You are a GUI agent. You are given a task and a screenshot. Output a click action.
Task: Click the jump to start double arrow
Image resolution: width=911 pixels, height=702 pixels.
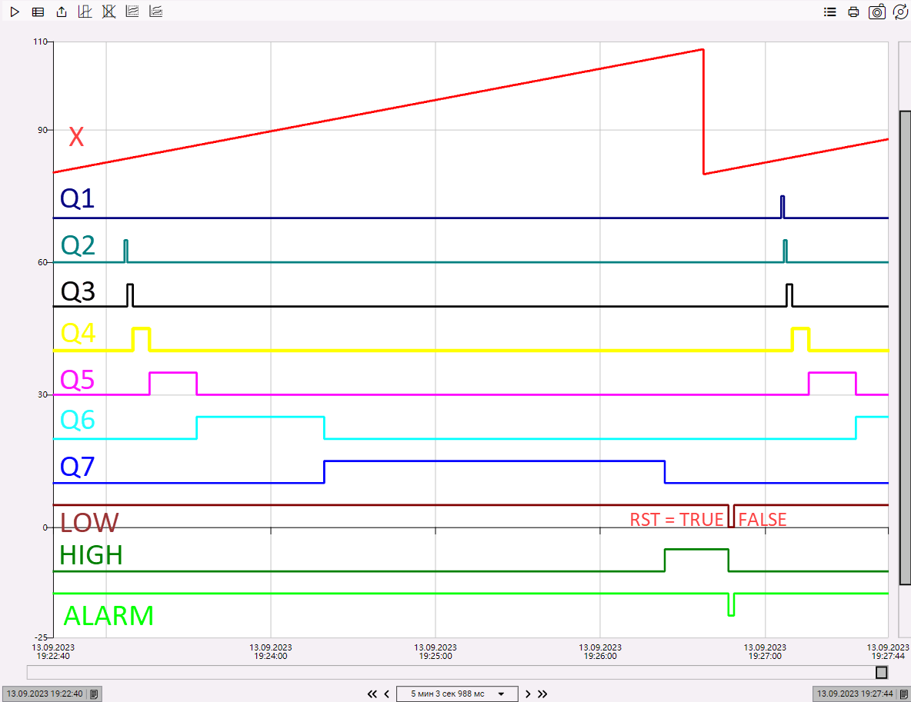pyautogui.click(x=372, y=693)
